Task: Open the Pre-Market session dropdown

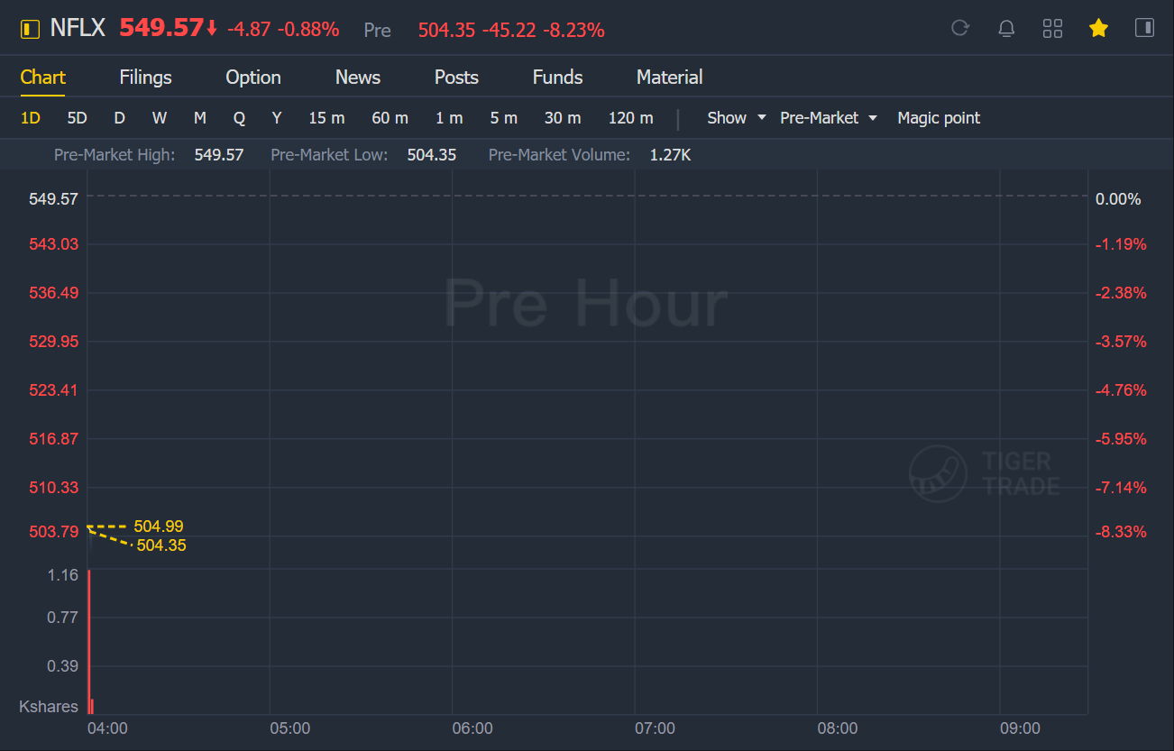Action: (x=828, y=118)
